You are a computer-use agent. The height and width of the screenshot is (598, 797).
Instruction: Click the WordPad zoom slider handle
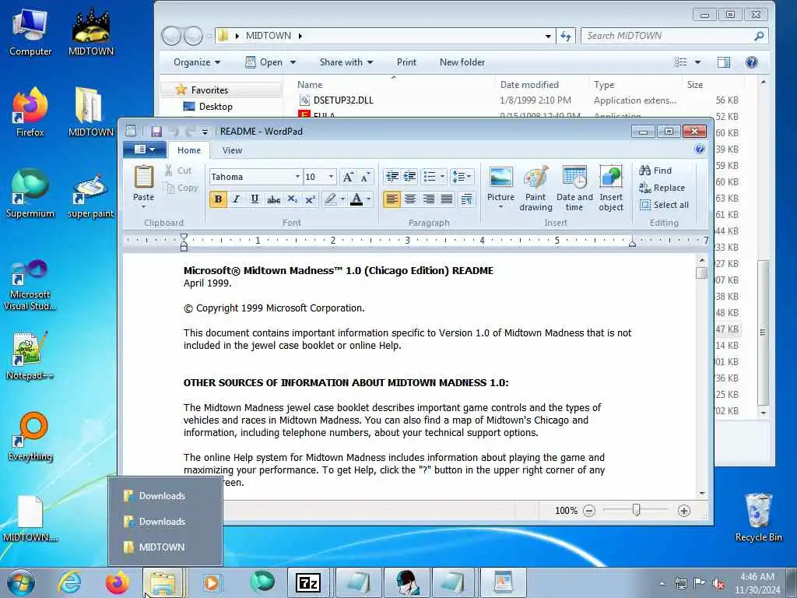tap(637, 509)
